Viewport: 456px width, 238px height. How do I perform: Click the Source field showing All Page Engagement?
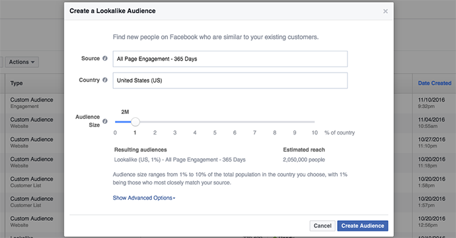[x=230, y=59]
